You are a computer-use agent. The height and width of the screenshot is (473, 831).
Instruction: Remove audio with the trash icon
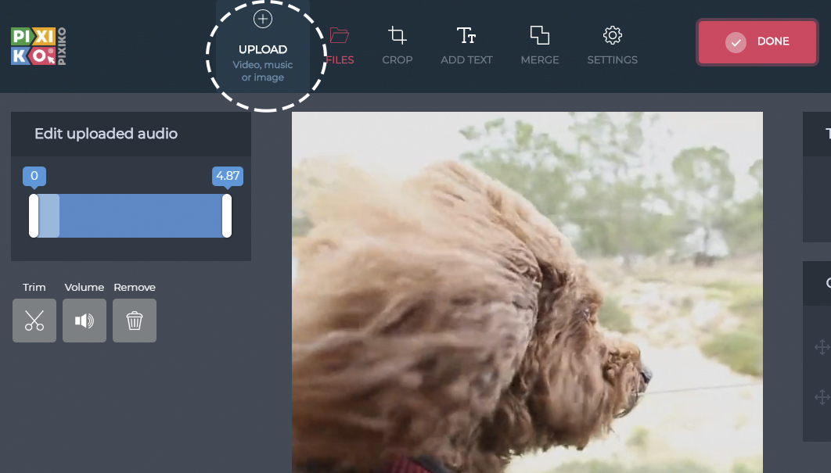pyautogui.click(x=135, y=321)
